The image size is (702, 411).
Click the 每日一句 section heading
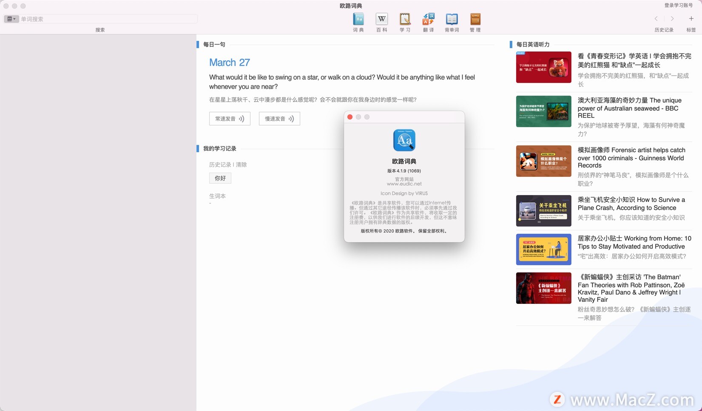pos(214,44)
